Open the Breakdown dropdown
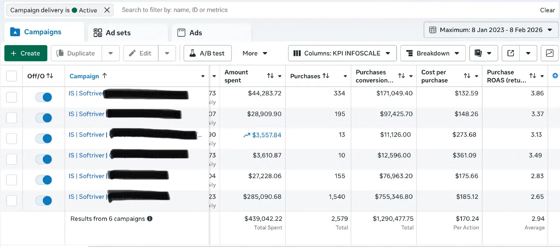 433,53
